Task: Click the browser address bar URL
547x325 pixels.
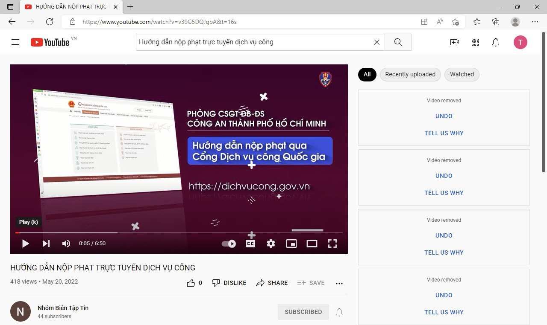Action: pos(159,22)
